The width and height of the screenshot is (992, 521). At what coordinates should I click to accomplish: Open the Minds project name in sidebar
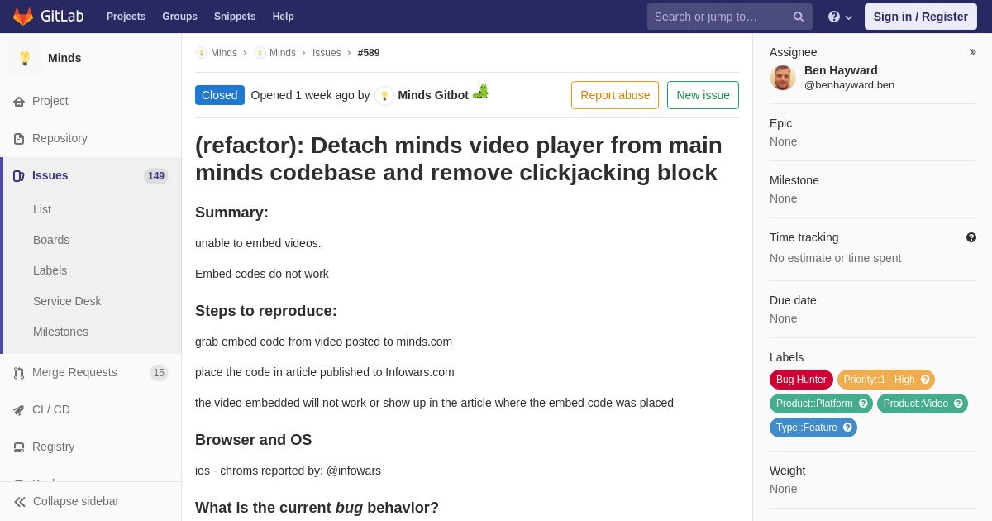tap(64, 58)
